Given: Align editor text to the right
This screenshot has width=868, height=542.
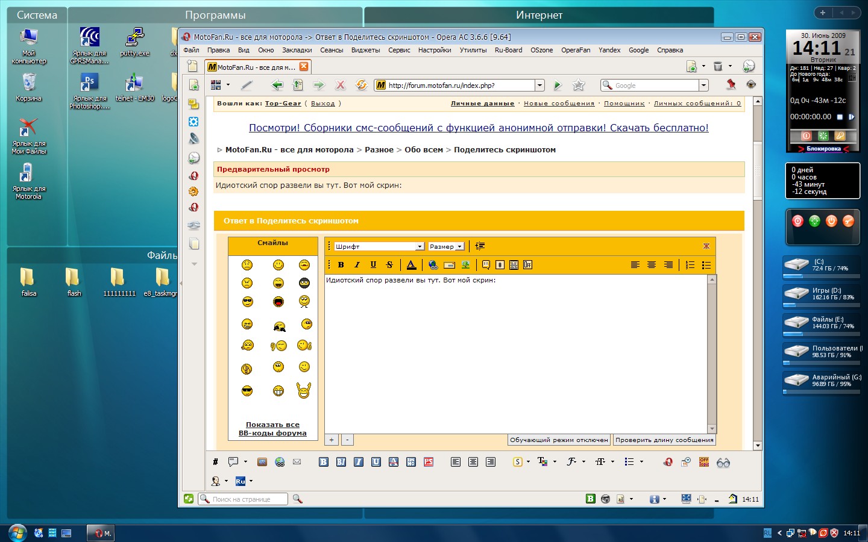Looking at the screenshot, I should [668, 264].
